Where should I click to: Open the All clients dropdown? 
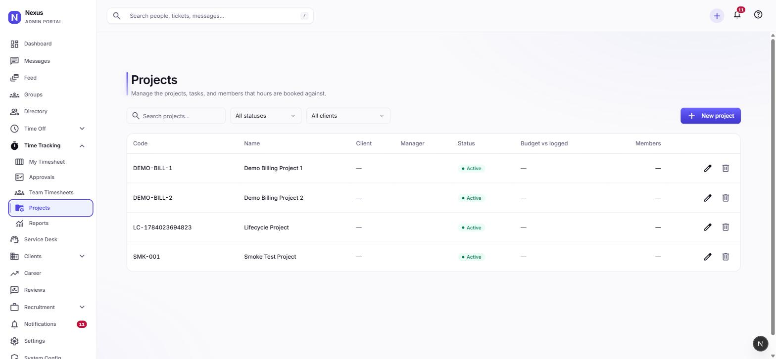[x=348, y=116]
